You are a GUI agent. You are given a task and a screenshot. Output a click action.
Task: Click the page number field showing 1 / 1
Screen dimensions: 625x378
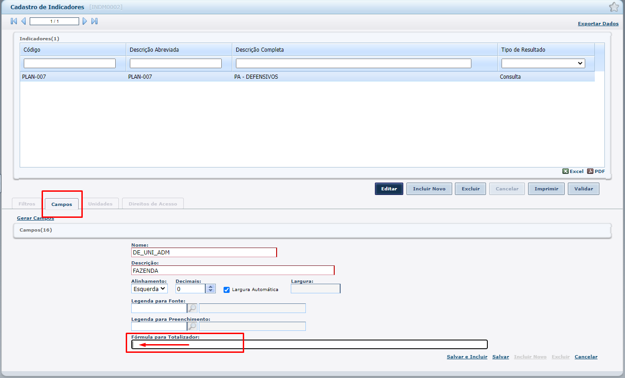point(54,21)
